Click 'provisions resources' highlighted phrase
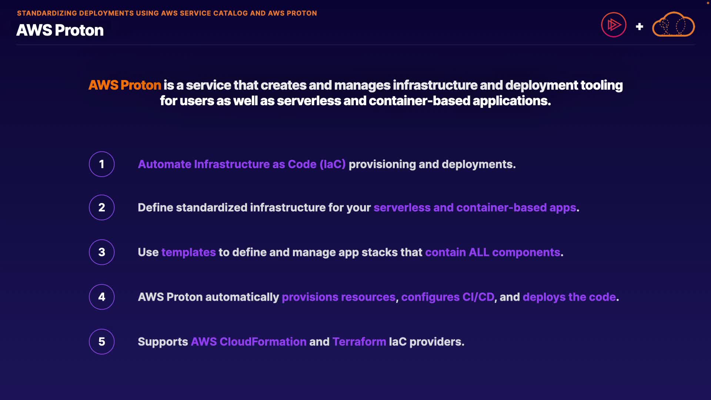Viewport: 711px width, 400px height. click(338, 297)
